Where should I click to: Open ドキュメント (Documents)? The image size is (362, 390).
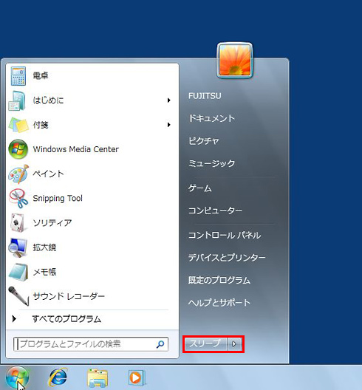click(x=212, y=118)
